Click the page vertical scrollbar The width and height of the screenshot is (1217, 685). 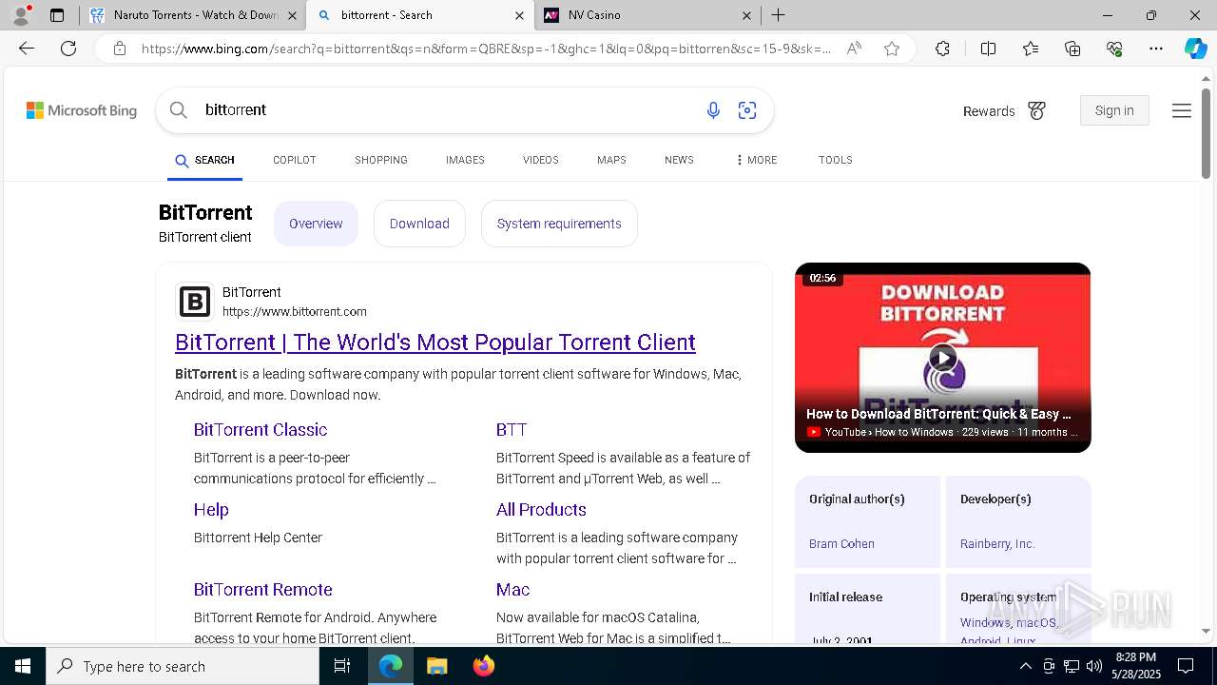click(1206, 133)
